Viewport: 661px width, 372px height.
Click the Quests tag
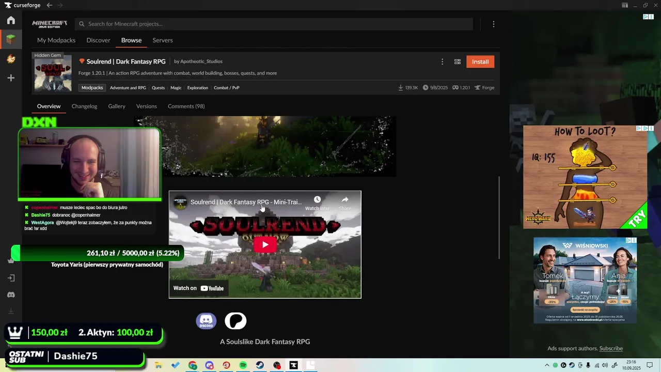coord(158,88)
